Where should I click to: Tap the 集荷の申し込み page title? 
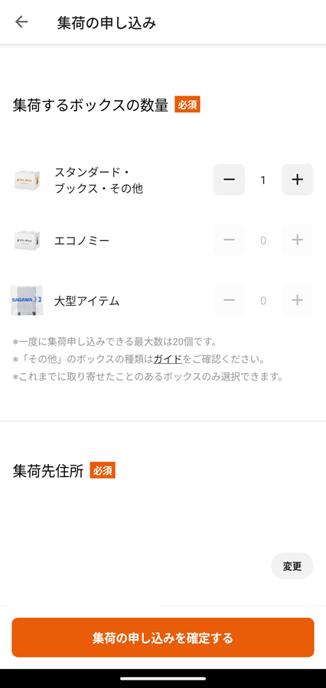106,23
